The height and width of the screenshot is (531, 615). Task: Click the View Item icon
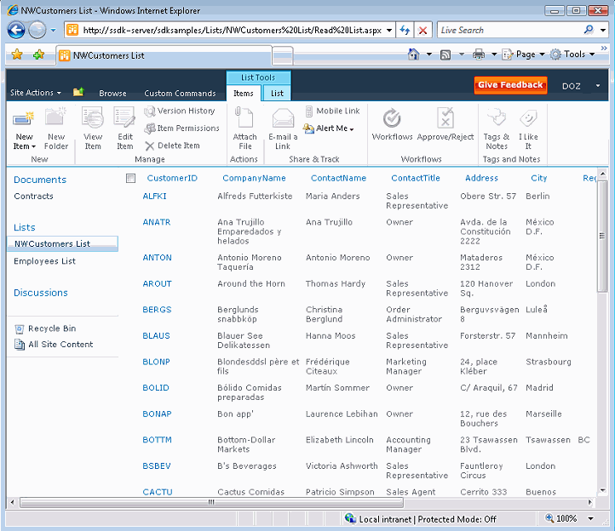click(x=93, y=118)
